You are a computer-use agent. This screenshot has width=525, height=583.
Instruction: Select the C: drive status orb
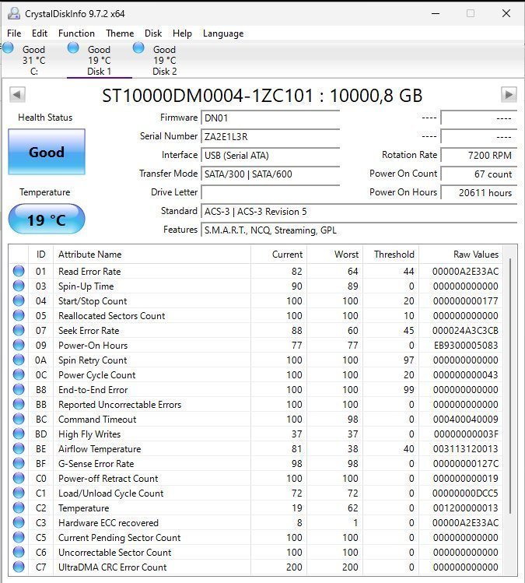point(9,48)
